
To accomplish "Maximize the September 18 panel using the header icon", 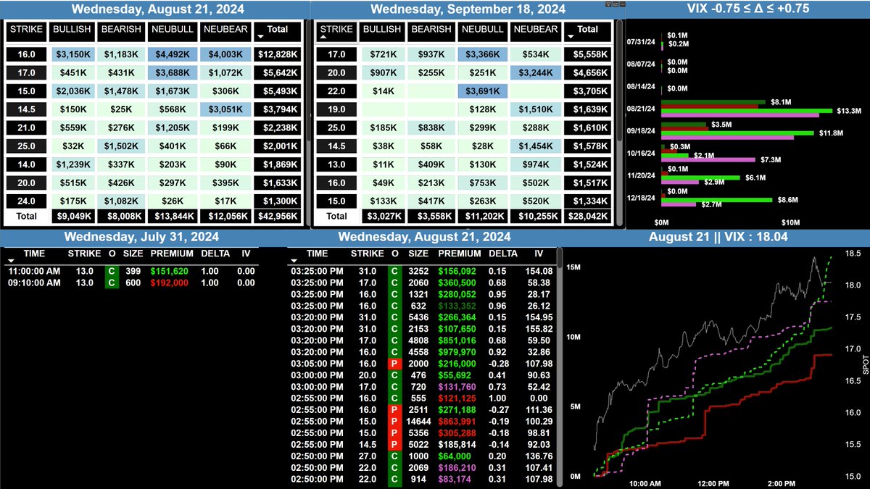I will click(614, 4).
